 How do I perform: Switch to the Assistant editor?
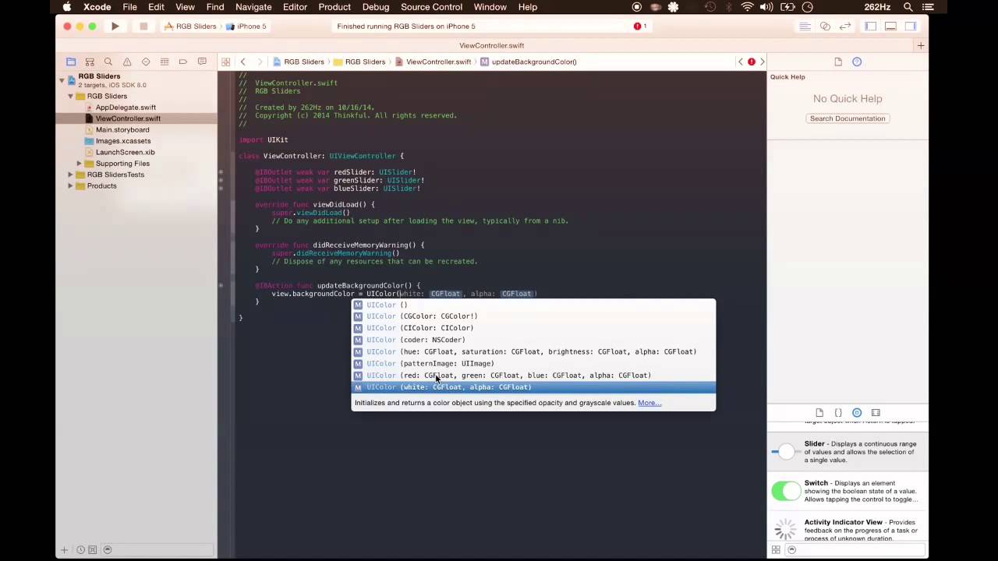coord(825,26)
